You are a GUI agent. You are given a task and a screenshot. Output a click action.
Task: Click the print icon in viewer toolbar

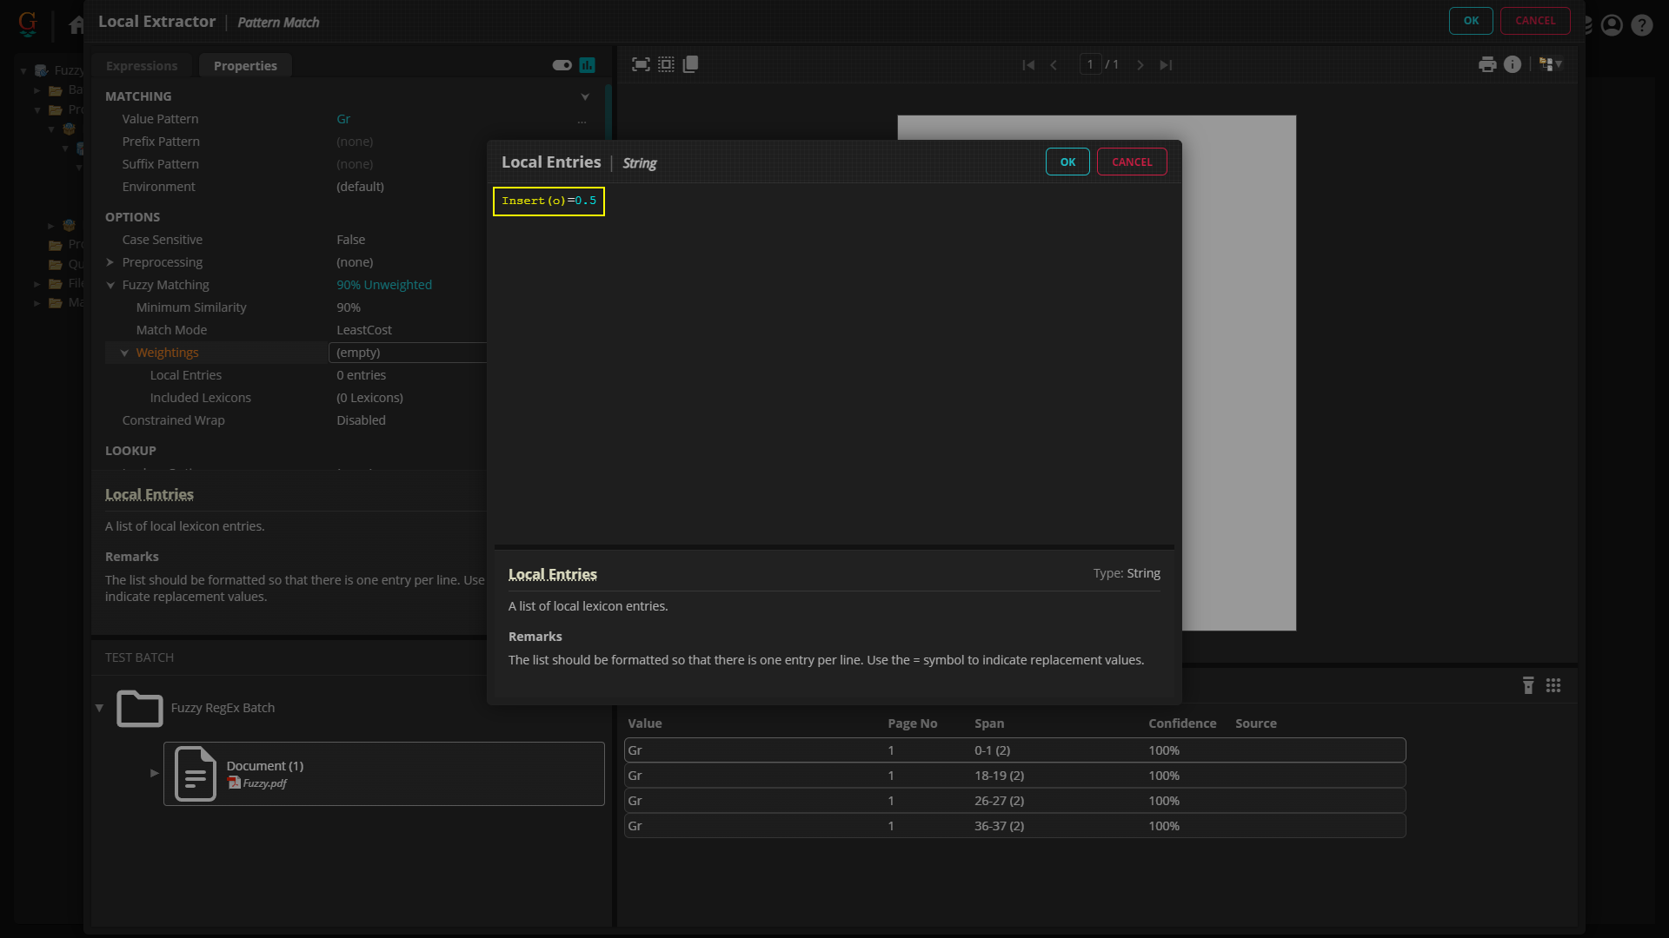(x=1487, y=64)
